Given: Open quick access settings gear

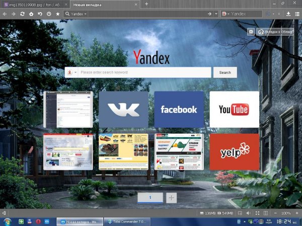Looking at the screenshot, I should click(251, 32).
